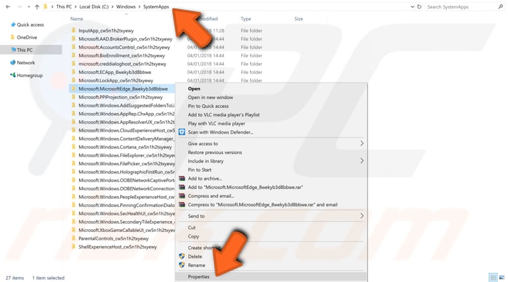
Task: Choose Open in new window
Action: tap(210, 98)
